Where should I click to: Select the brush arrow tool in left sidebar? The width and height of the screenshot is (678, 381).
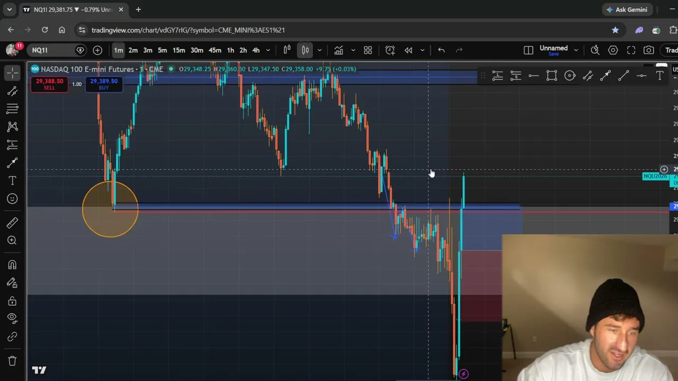point(12,162)
